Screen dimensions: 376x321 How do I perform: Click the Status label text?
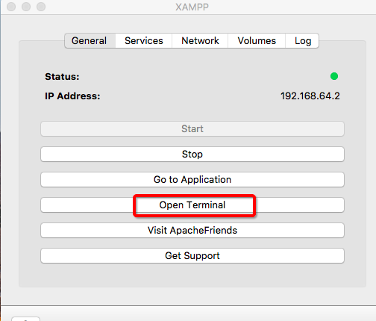62,77
